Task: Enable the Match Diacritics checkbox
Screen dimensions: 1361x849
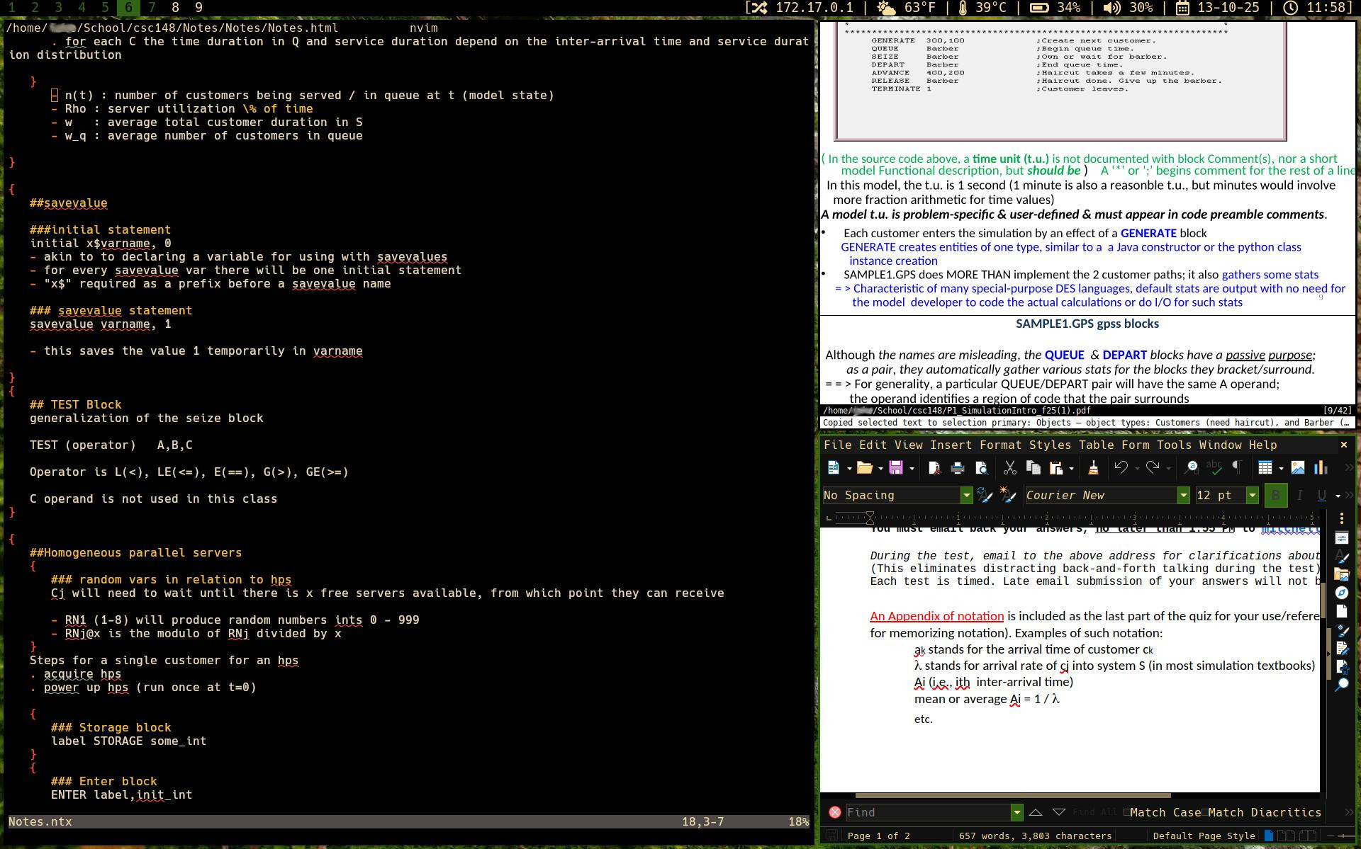Action: pyautogui.click(x=1205, y=812)
